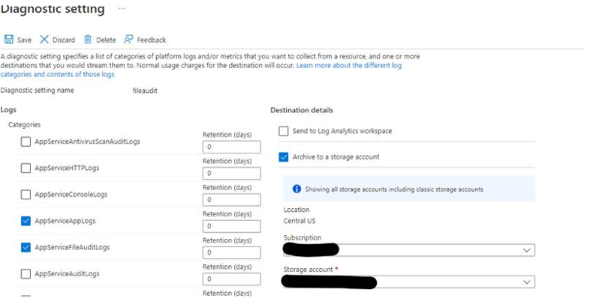Click the Central US location value
The image size is (599, 307).
[x=299, y=221]
